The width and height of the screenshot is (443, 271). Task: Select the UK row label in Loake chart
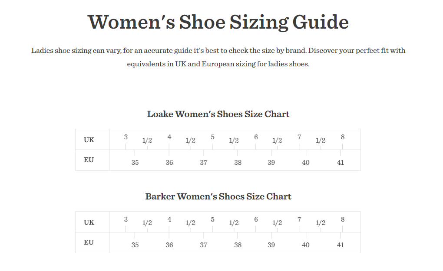(89, 140)
